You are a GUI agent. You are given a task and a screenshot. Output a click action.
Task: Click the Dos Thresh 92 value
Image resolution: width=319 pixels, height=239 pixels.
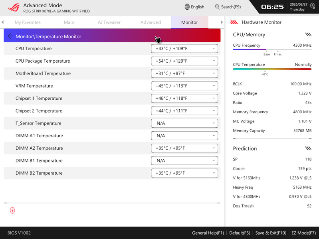coord(309,206)
